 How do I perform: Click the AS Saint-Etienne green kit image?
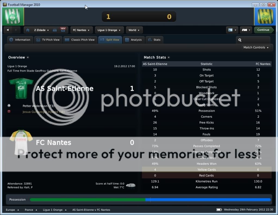click(21, 89)
